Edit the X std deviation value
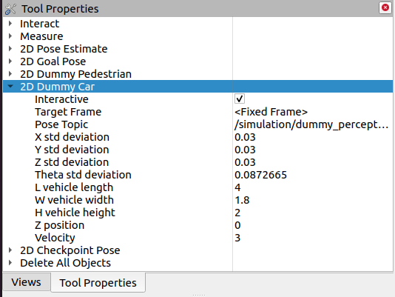Viewport: 395px width, 297px height. pyautogui.click(x=313, y=137)
